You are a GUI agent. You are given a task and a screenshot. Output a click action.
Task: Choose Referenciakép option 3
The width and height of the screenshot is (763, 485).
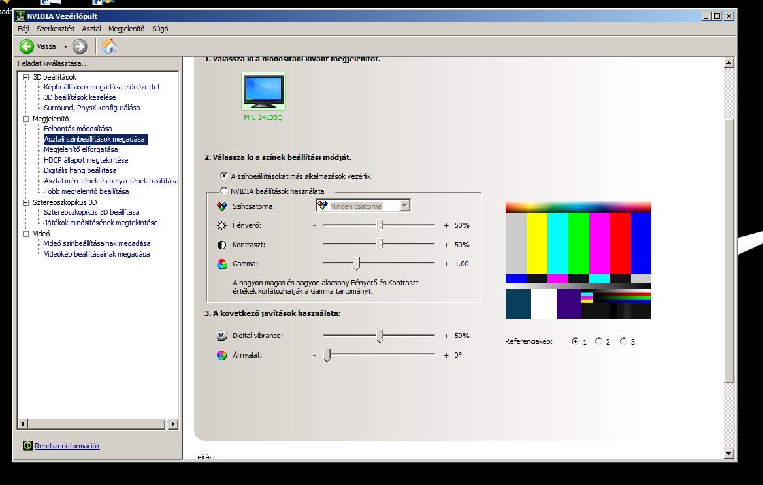pos(623,341)
